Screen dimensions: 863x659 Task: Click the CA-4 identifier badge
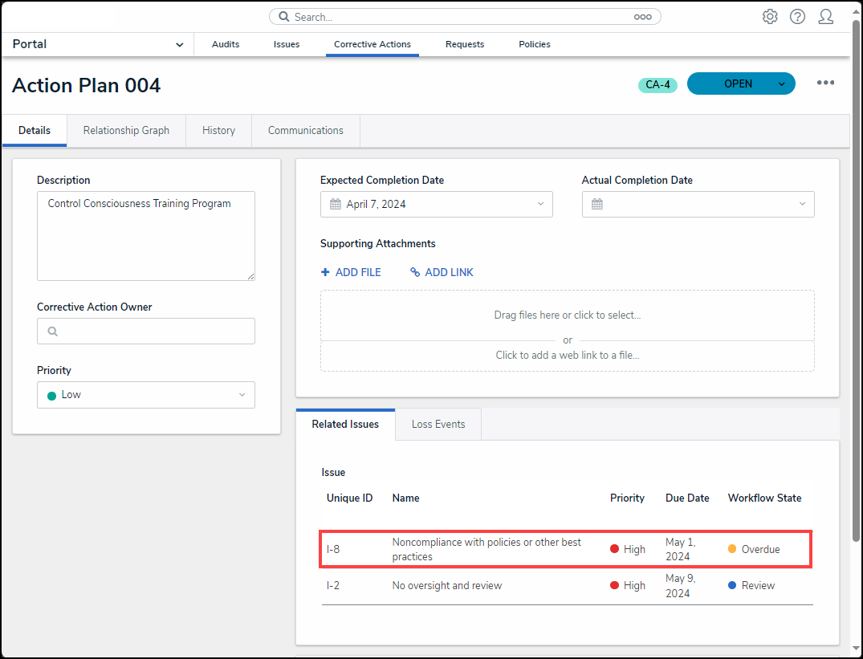(657, 85)
